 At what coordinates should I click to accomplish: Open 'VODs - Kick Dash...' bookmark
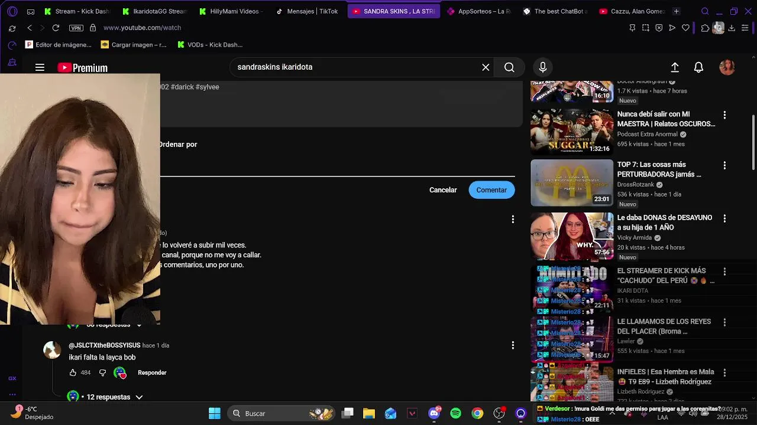click(210, 45)
